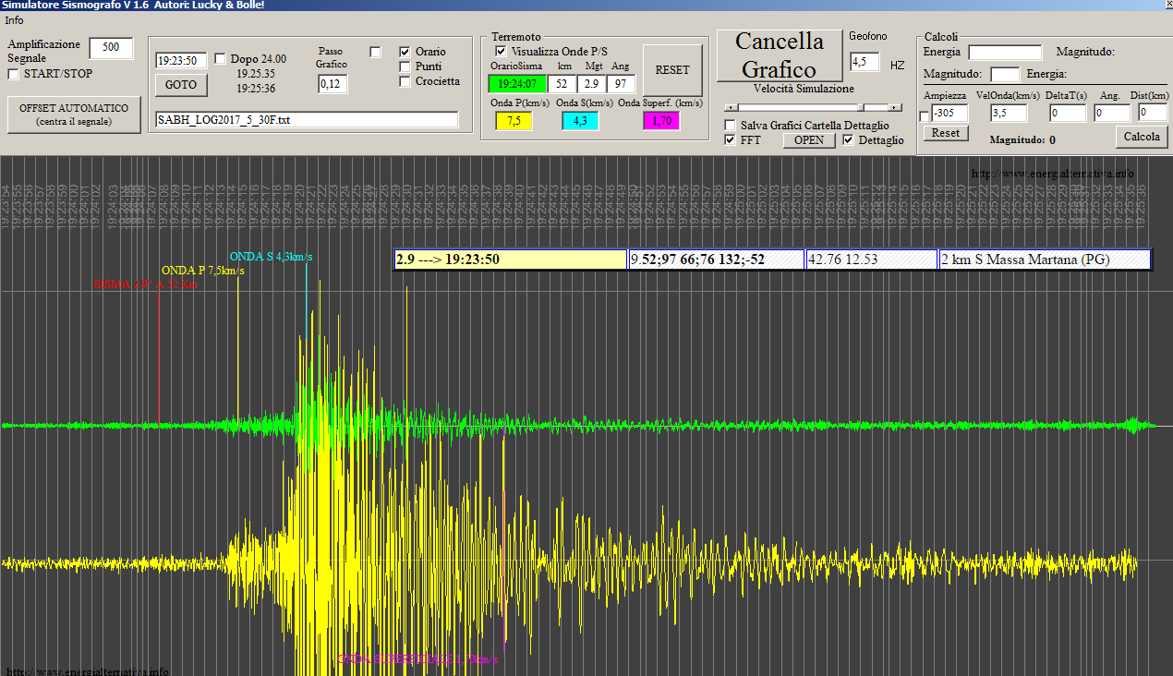Enable the Dopo 24.00 checkbox

(x=221, y=59)
